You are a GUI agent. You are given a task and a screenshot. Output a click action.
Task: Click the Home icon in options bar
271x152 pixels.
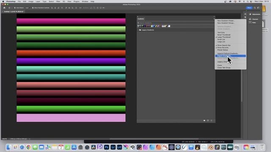pos(4,8)
